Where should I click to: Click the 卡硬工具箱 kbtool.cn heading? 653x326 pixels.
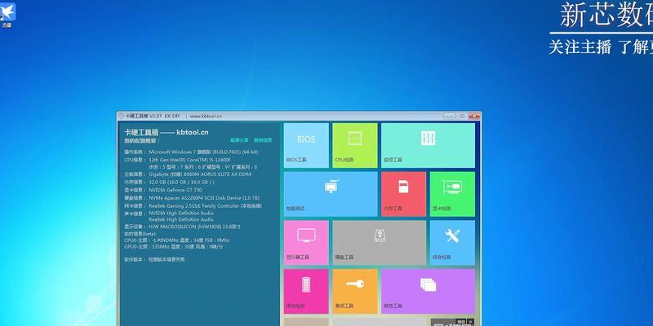coord(167,132)
